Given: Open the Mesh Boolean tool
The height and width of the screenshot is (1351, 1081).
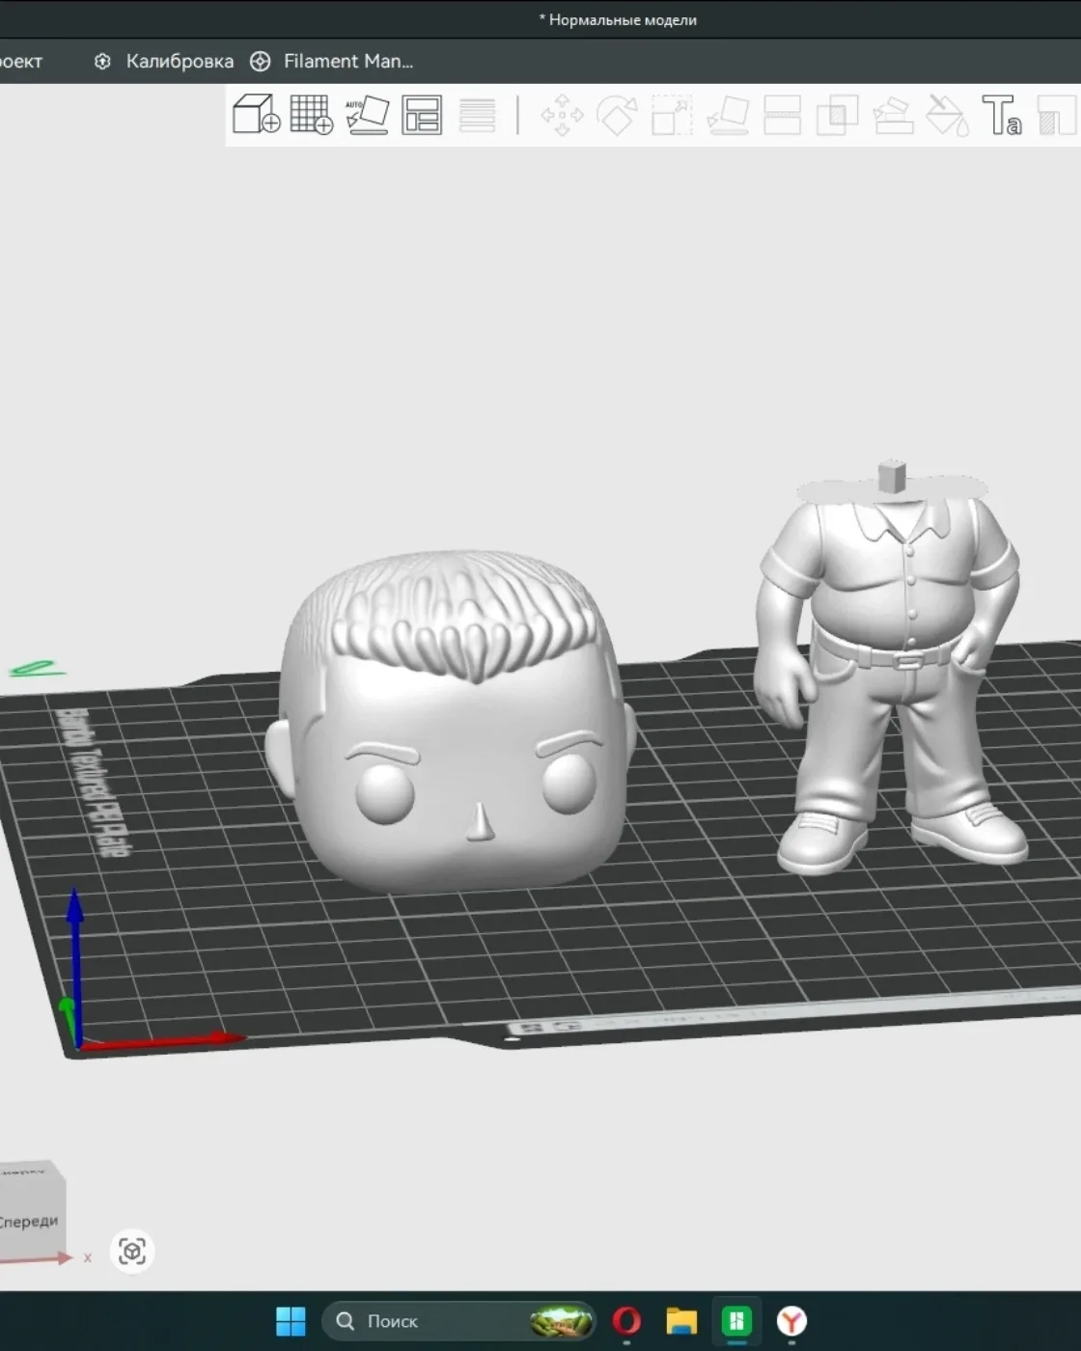Looking at the screenshot, I should pos(837,115).
